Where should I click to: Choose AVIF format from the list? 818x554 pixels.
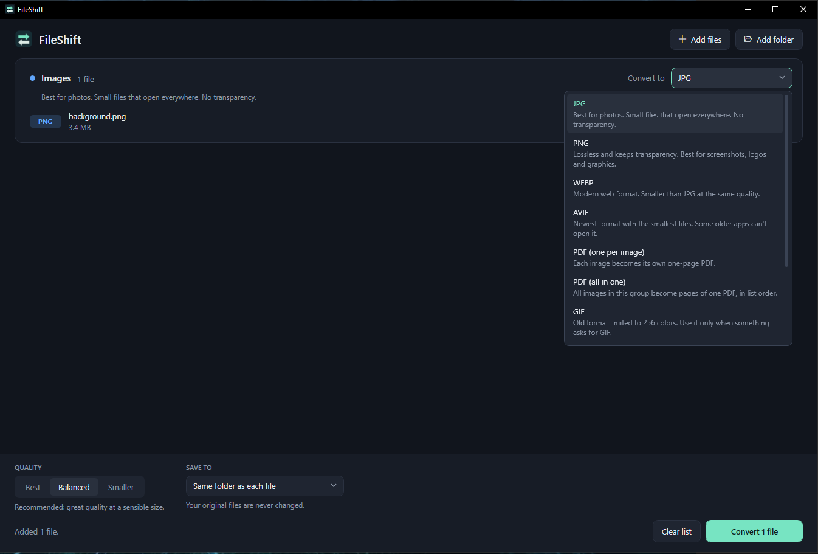pos(675,223)
